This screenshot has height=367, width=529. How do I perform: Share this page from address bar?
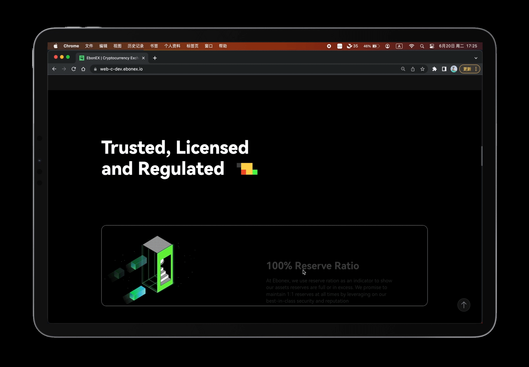[413, 69]
